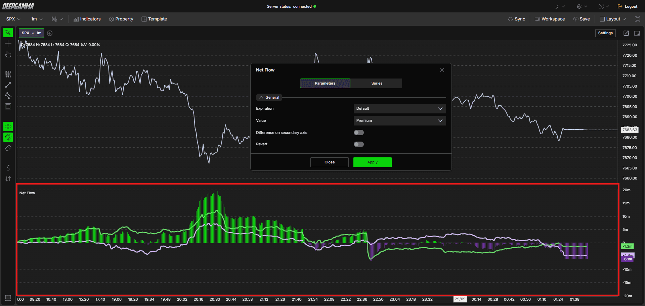Open the theme mode dropdown
This screenshot has width=645, height=306.
[x=560, y=6]
